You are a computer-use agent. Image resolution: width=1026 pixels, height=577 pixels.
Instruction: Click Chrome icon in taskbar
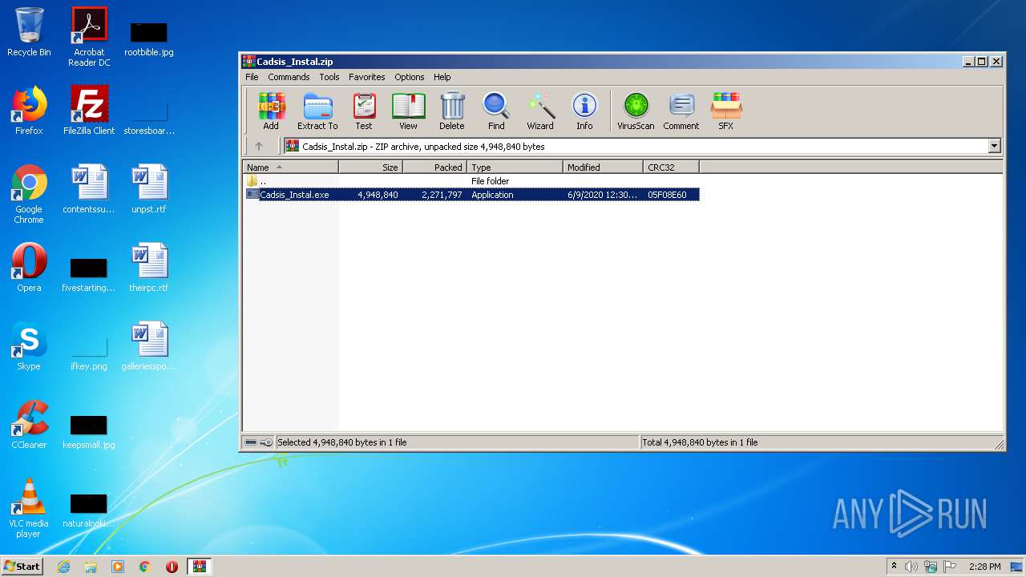click(145, 567)
